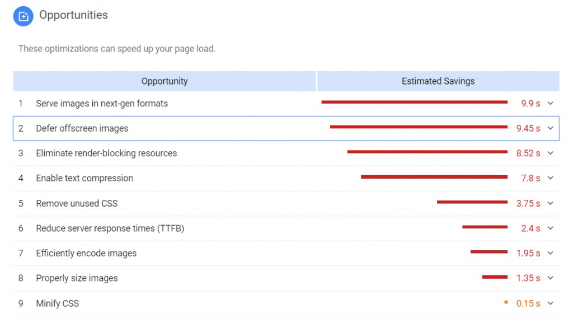Expand Reduce server response times chevron
Image resolution: width=573 pixels, height=332 pixels.
(551, 228)
